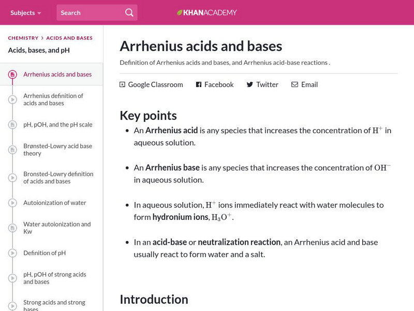414x311 pixels.
Task: Share the article via the Email icon
Action: [295, 84]
